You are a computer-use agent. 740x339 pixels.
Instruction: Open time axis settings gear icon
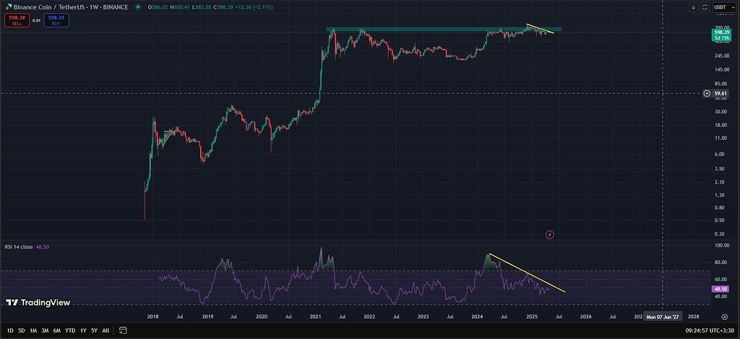724,317
